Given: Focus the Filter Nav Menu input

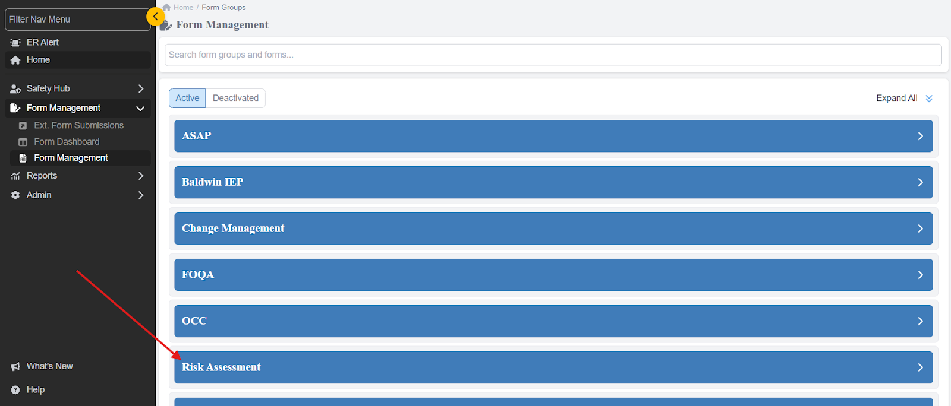Looking at the screenshot, I should 76,20.
